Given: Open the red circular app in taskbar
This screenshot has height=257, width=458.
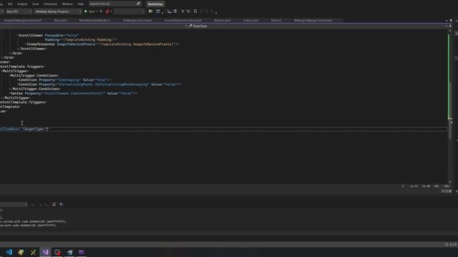Looking at the screenshot, I should point(57,252).
